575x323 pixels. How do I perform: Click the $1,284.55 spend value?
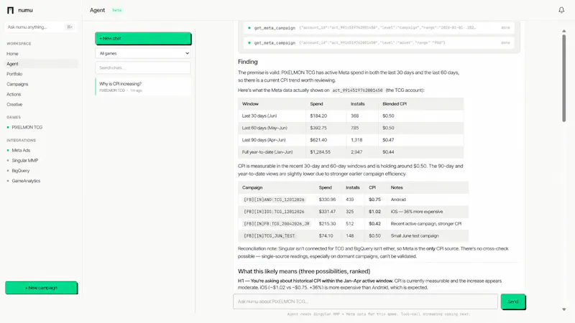[x=320, y=152]
